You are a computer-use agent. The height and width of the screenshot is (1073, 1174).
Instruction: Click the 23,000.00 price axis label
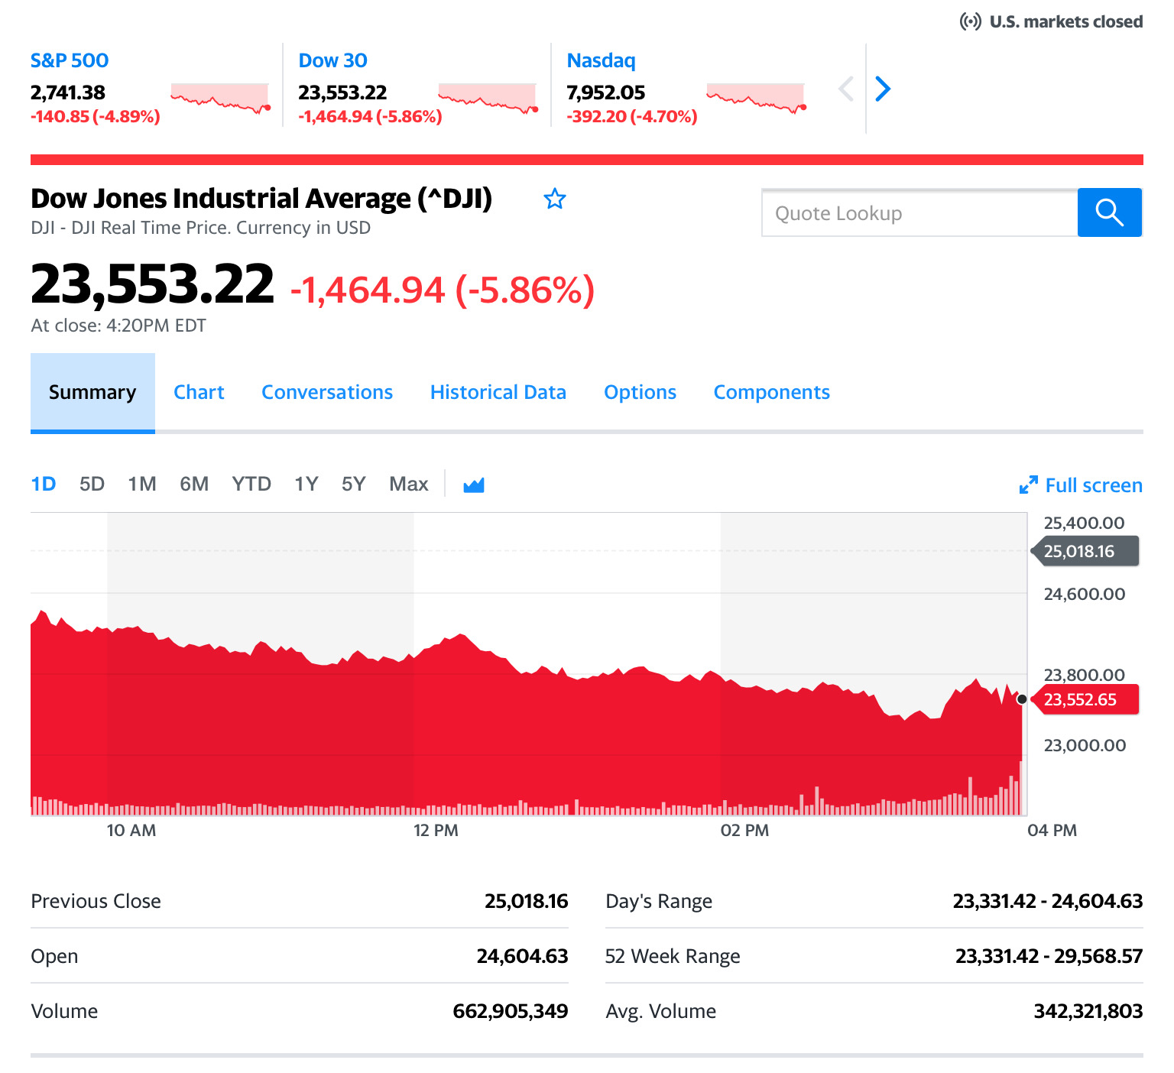[x=1085, y=745]
